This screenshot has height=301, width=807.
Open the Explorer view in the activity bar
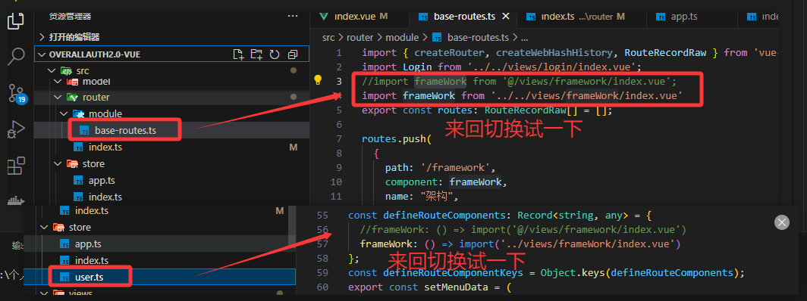click(x=16, y=20)
